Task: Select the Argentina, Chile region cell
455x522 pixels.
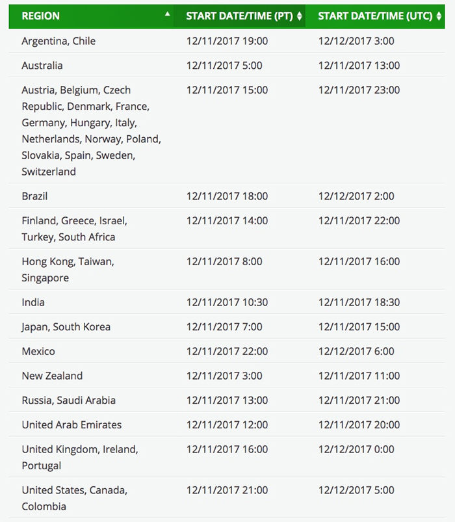Action: coord(58,41)
